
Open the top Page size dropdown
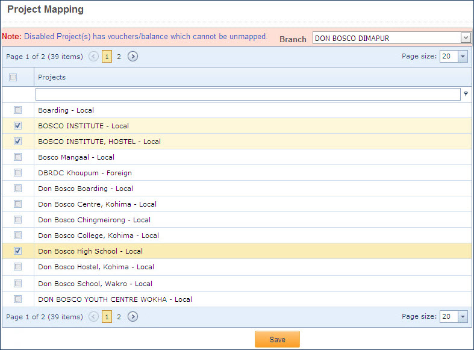click(x=463, y=56)
